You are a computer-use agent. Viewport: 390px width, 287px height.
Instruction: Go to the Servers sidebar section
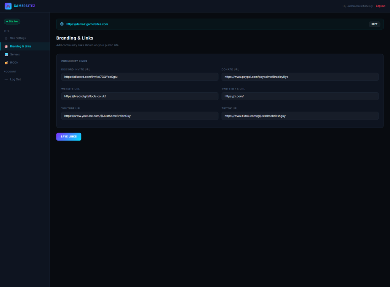[x=15, y=55]
